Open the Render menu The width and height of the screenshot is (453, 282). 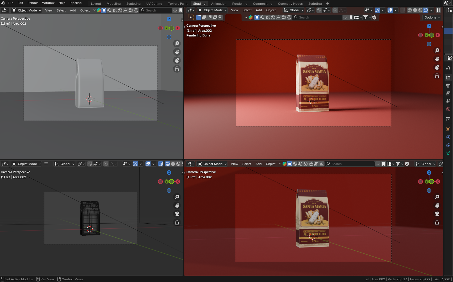(33, 3)
